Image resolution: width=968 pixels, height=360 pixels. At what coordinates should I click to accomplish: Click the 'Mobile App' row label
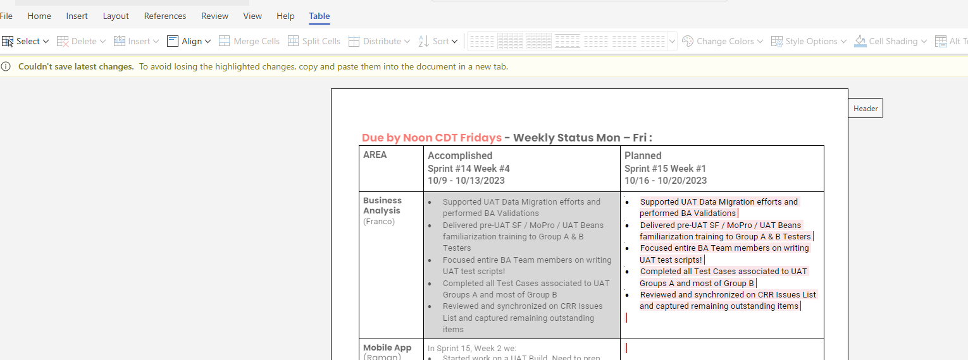387,347
